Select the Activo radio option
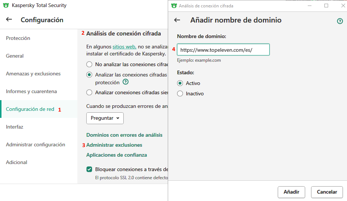The image size is (347, 201). point(180,83)
